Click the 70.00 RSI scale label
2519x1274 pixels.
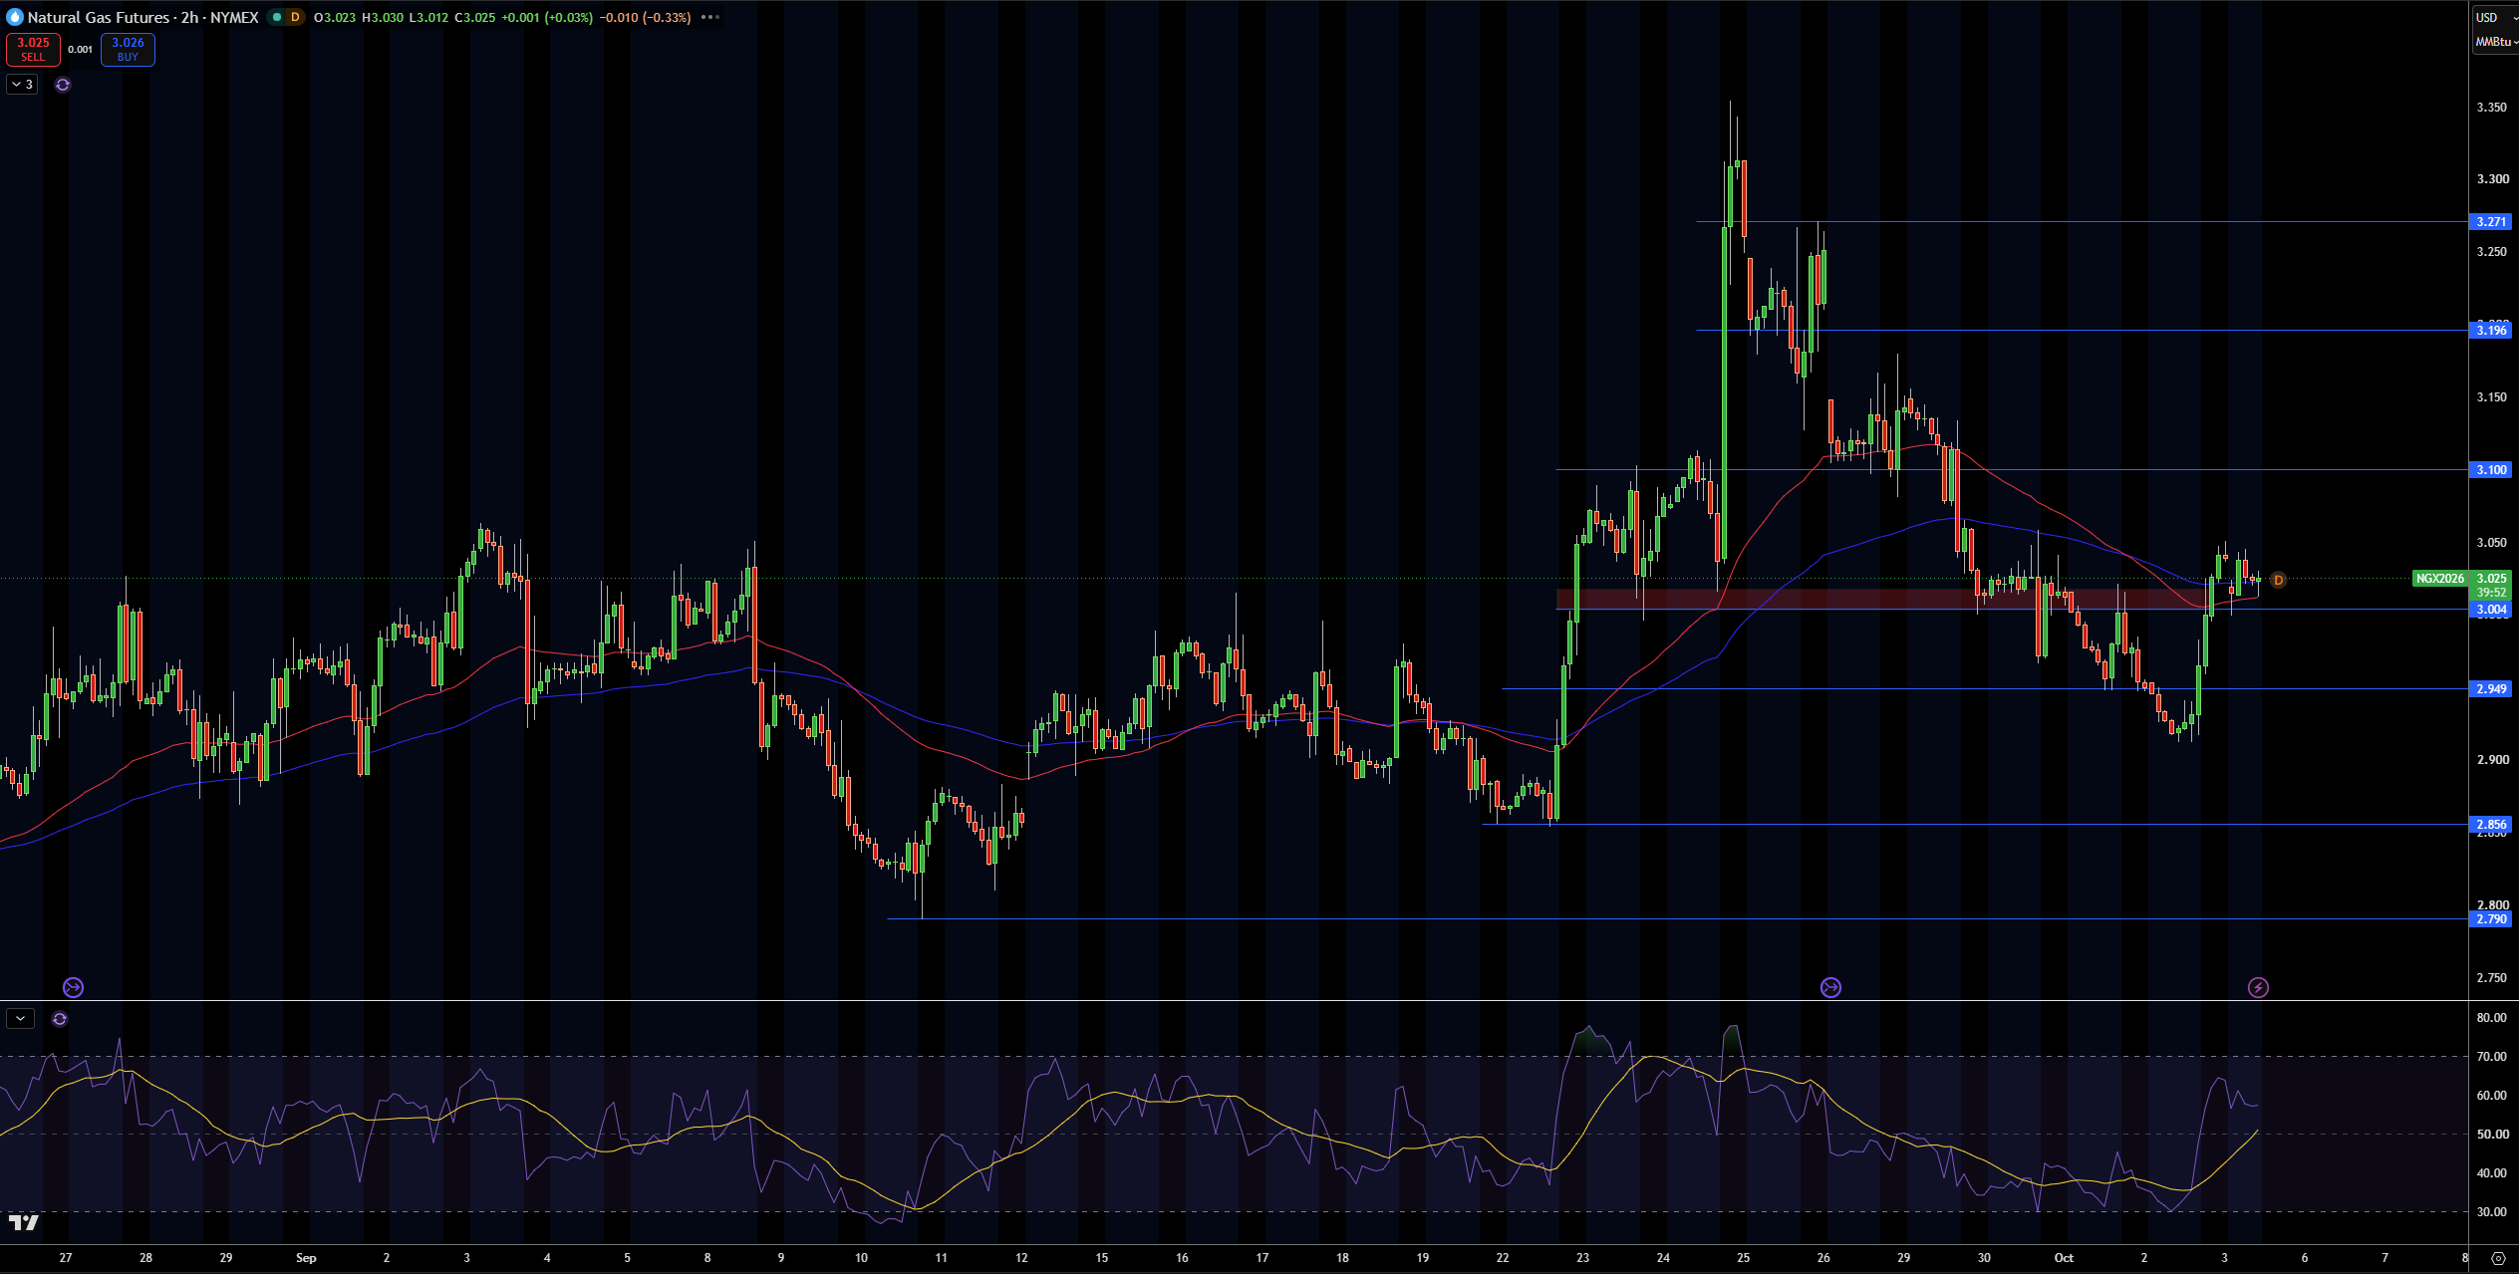(2491, 1057)
